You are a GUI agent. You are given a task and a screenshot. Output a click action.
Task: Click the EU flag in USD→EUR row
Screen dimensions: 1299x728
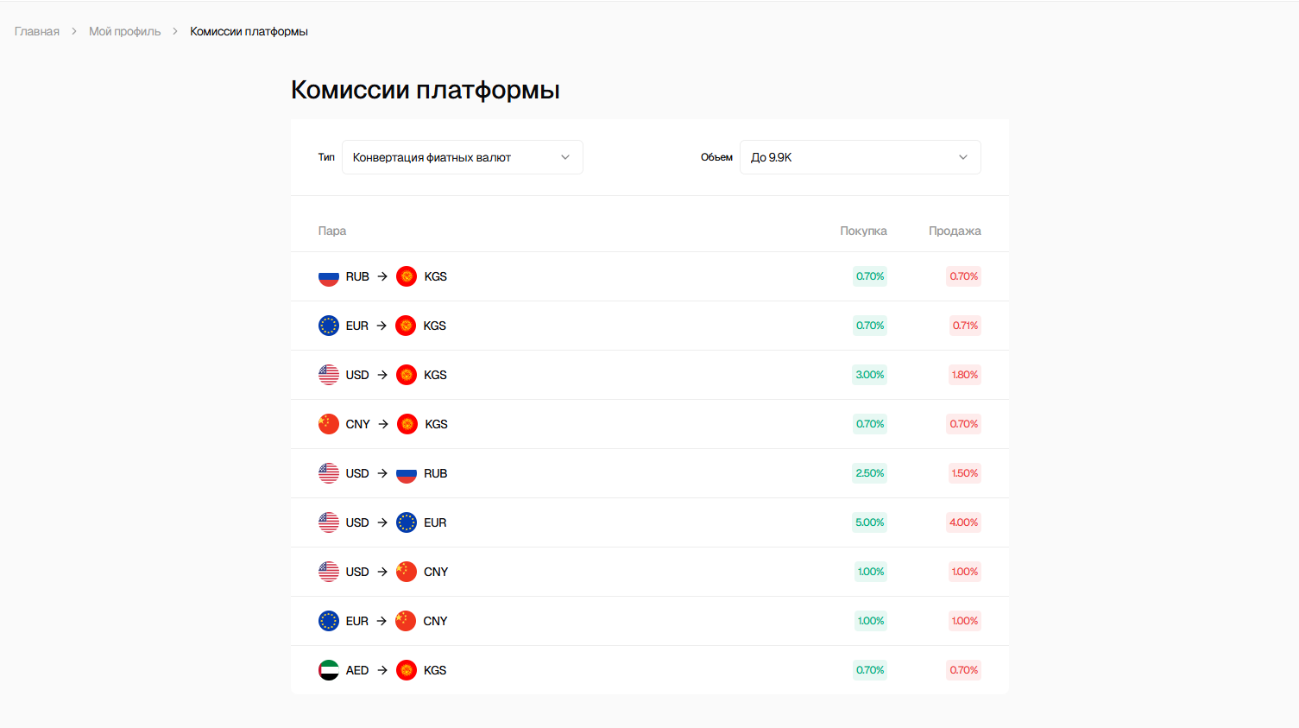406,522
